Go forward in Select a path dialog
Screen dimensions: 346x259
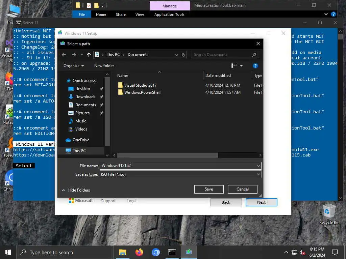[x=74, y=55]
